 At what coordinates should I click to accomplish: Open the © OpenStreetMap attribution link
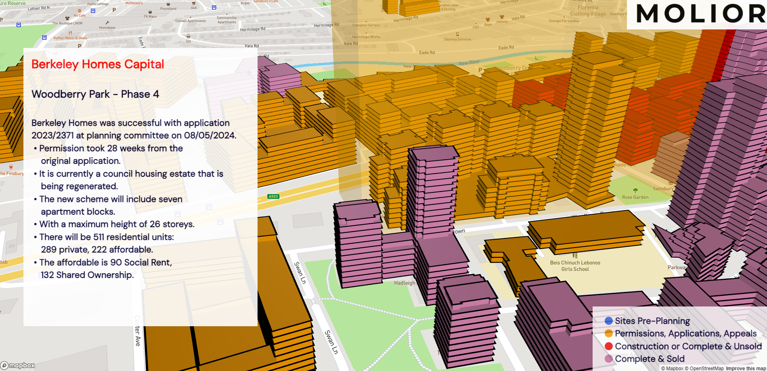pos(704,368)
